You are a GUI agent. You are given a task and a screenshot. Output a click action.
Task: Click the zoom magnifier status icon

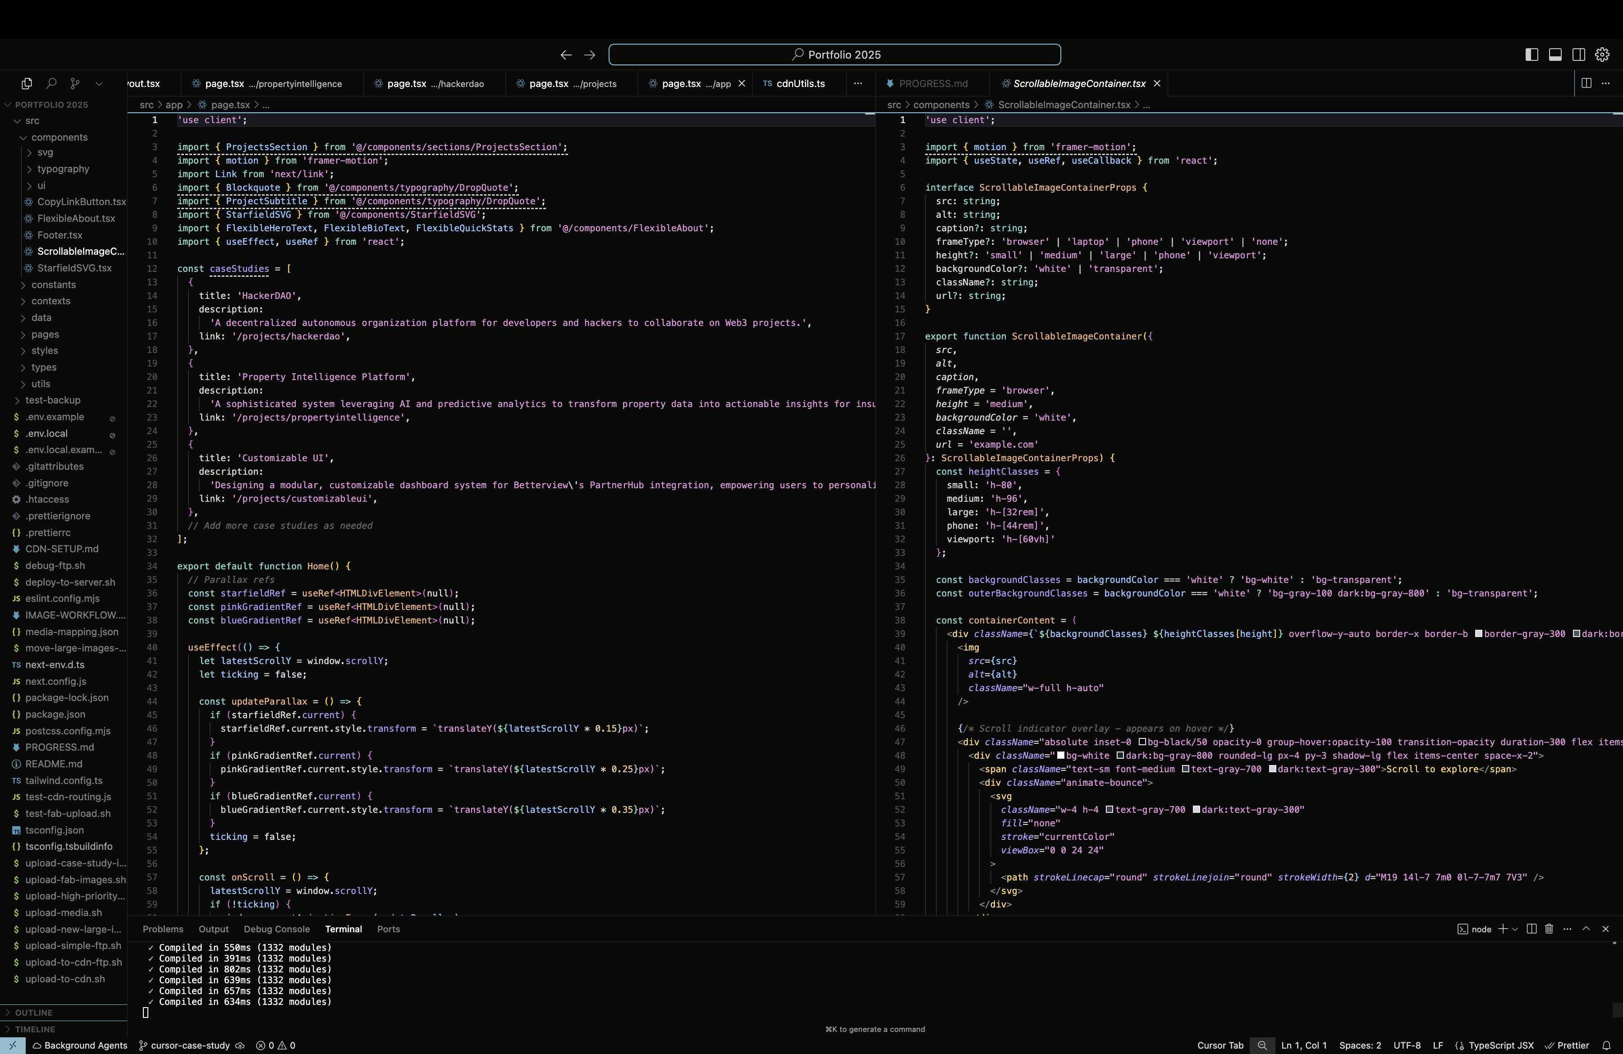pos(1262,1046)
